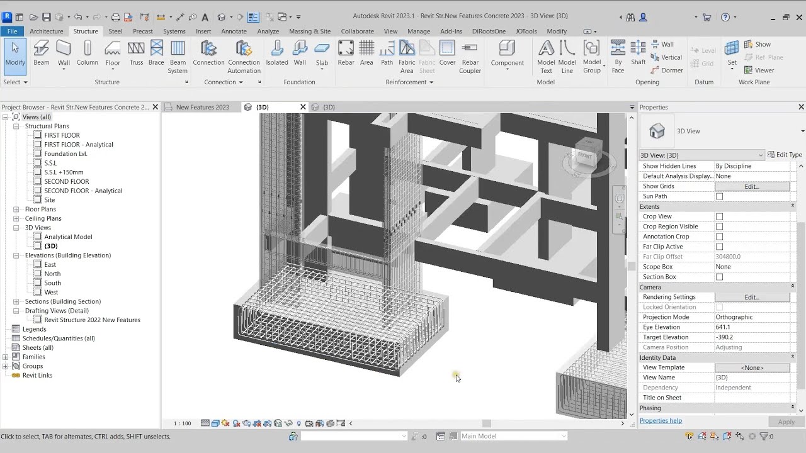Open the Beam System tool

[x=178, y=57]
